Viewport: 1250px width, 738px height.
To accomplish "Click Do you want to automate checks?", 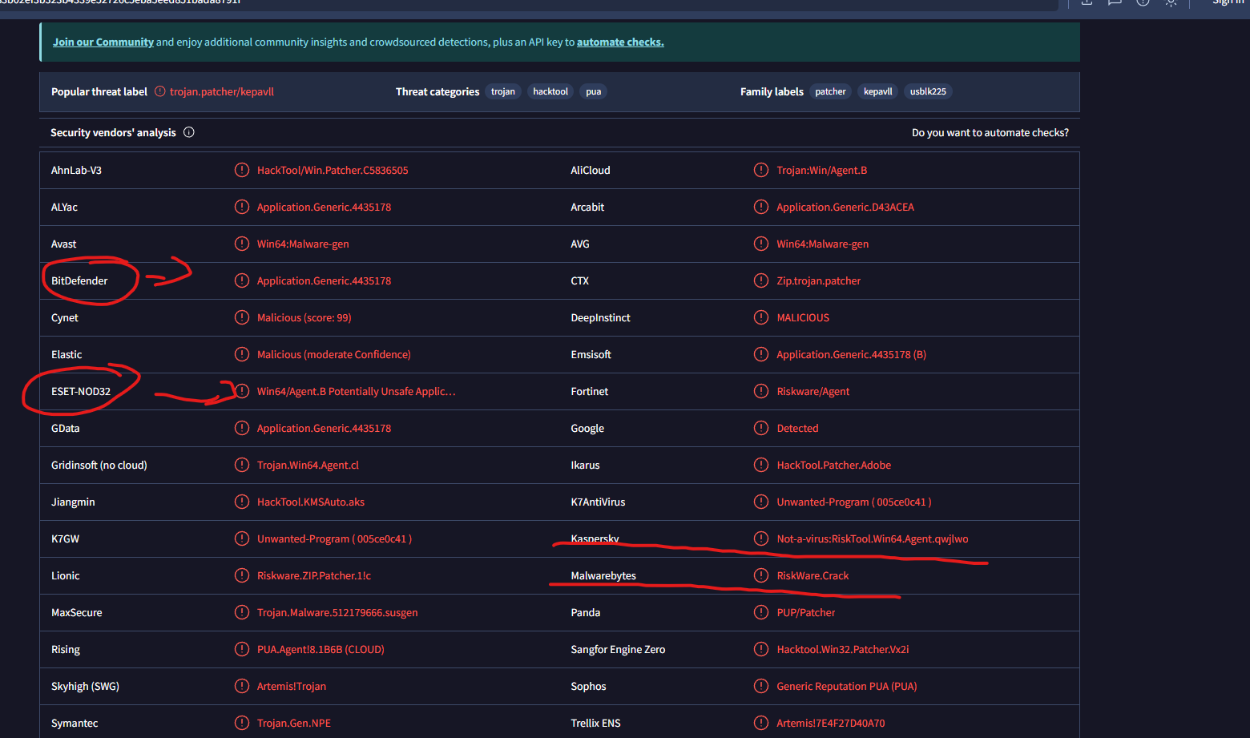I will point(990,132).
